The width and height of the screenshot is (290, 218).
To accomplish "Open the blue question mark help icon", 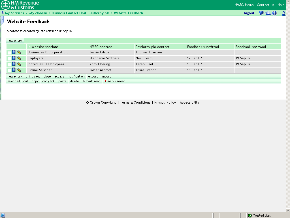I will 274,13.
